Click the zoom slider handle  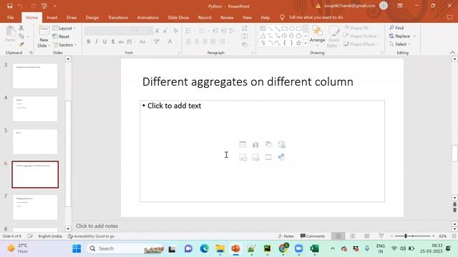(406, 236)
